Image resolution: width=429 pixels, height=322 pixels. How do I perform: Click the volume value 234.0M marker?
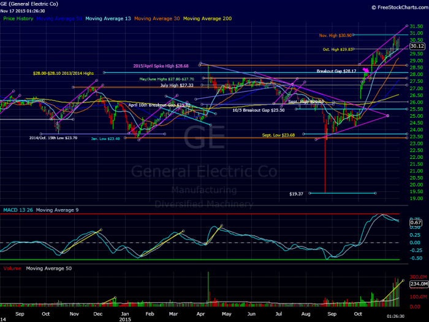(x=419, y=284)
